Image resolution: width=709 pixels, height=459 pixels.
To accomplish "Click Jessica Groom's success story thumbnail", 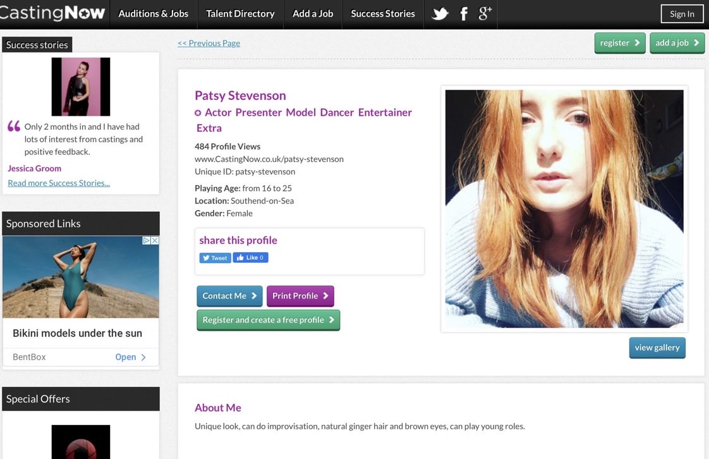I will [81, 87].
